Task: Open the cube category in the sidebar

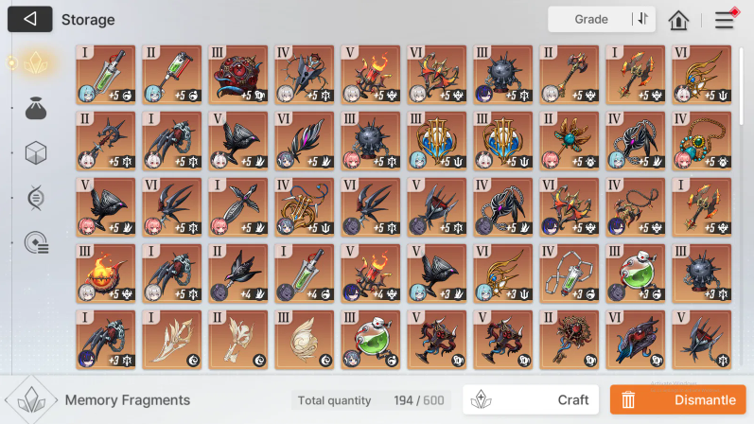Action: 36,153
